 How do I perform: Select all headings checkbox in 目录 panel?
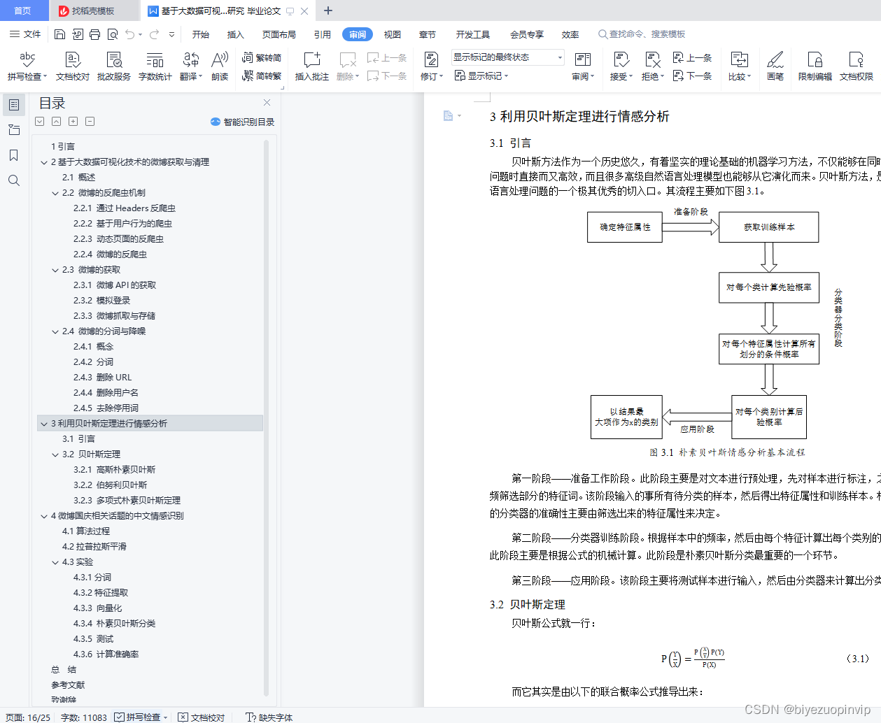coord(39,121)
